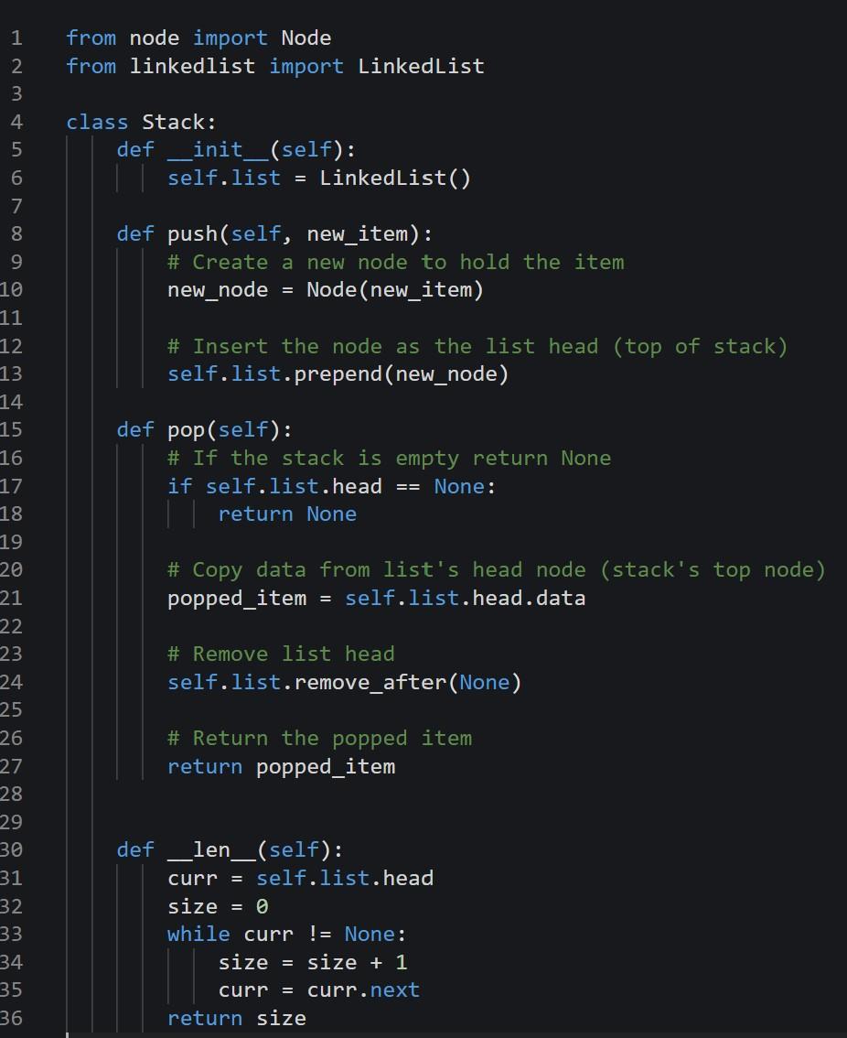This screenshot has height=1038, width=847.
Task: Click the remove_after call on line 24
Action: 402,681
